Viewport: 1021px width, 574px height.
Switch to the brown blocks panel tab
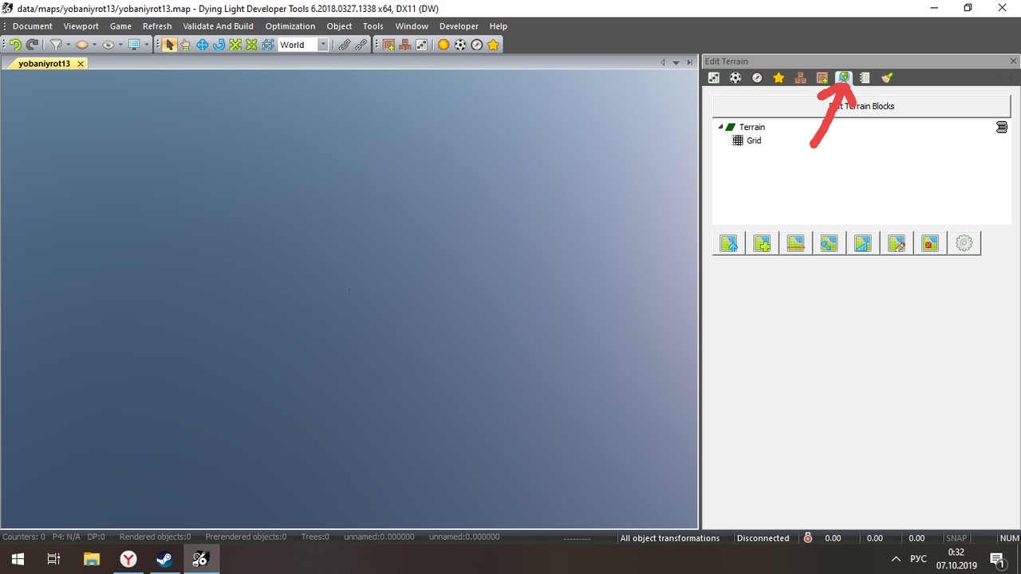[x=800, y=77]
